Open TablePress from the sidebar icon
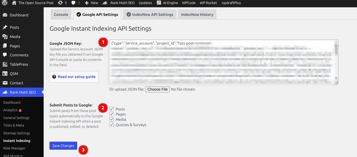The height and width of the screenshot is (157, 357). tap(5, 64)
